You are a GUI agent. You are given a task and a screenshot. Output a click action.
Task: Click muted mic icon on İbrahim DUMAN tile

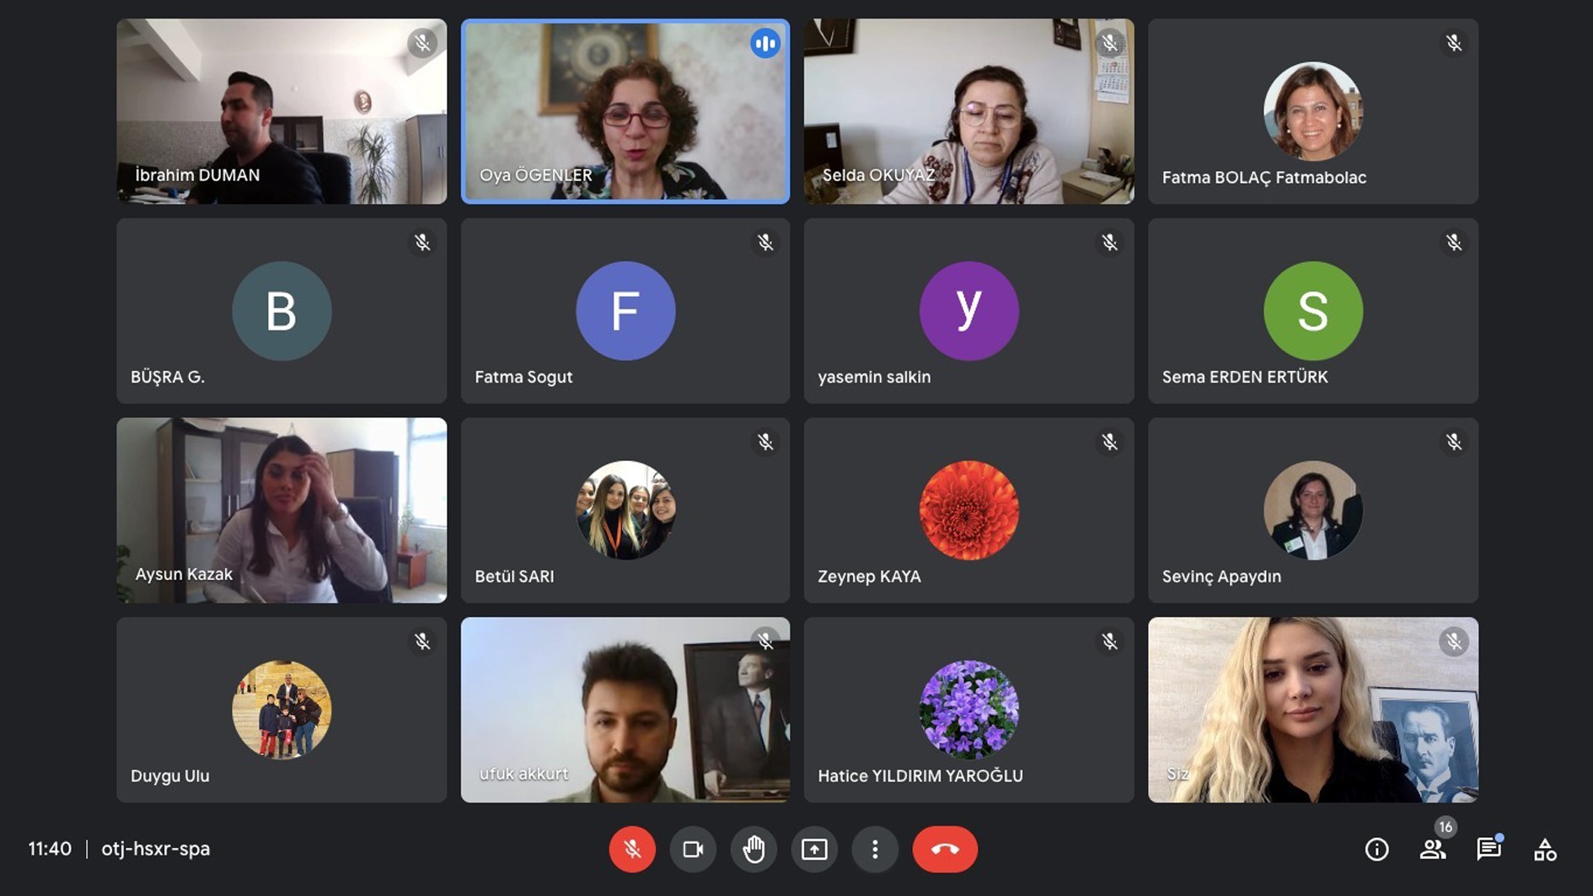point(422,43)
